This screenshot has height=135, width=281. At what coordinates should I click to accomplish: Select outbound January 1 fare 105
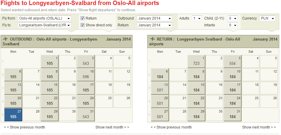[x=50, y=61]
